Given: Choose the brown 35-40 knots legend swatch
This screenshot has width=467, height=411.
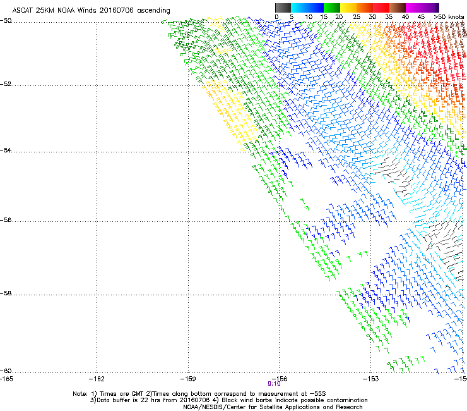Looking at the screenshot, I should click(x=398, y=8).
